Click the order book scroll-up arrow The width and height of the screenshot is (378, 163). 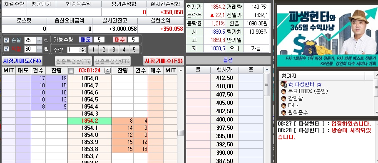click(181, 70)
